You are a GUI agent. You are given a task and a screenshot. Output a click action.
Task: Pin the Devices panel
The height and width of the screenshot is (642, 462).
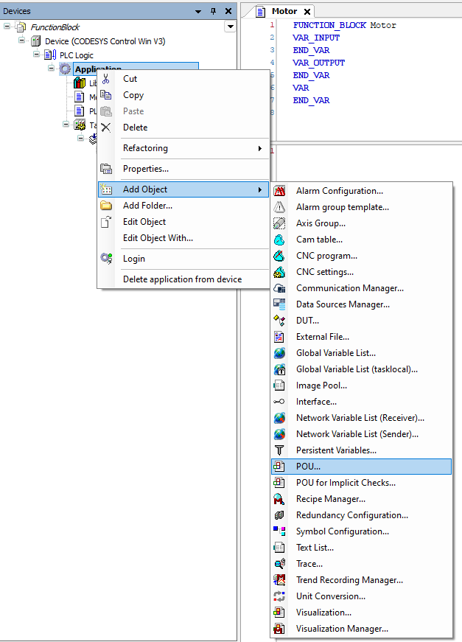(213, 11)
